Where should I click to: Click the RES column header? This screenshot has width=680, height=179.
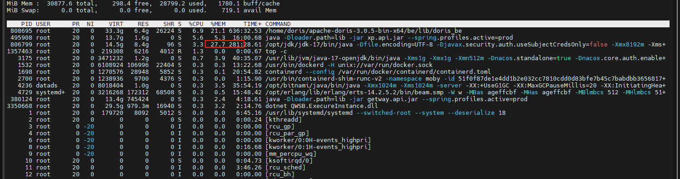144,24
